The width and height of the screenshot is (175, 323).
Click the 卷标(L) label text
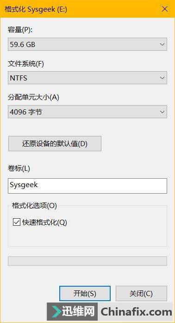click(19, 168)
